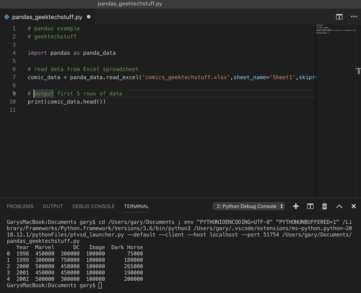Click the 'Image' column header in terminal
361x293 pixels.
pyautogui.click(x=97, y=247)
